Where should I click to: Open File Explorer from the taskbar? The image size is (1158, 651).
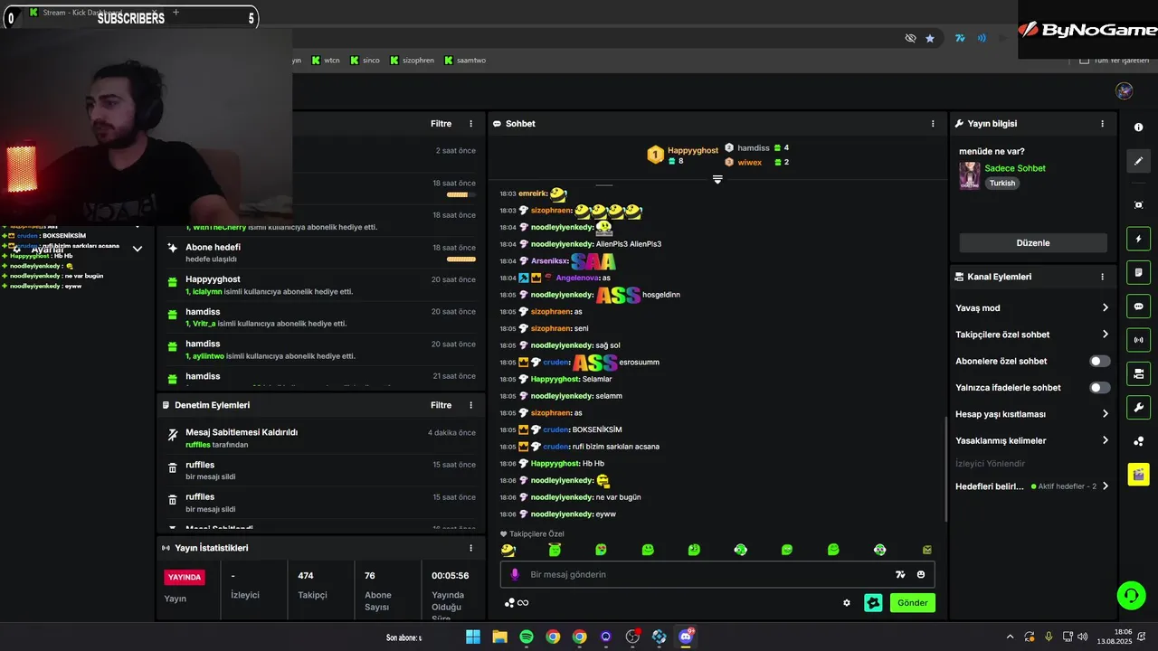coord(499,637)
